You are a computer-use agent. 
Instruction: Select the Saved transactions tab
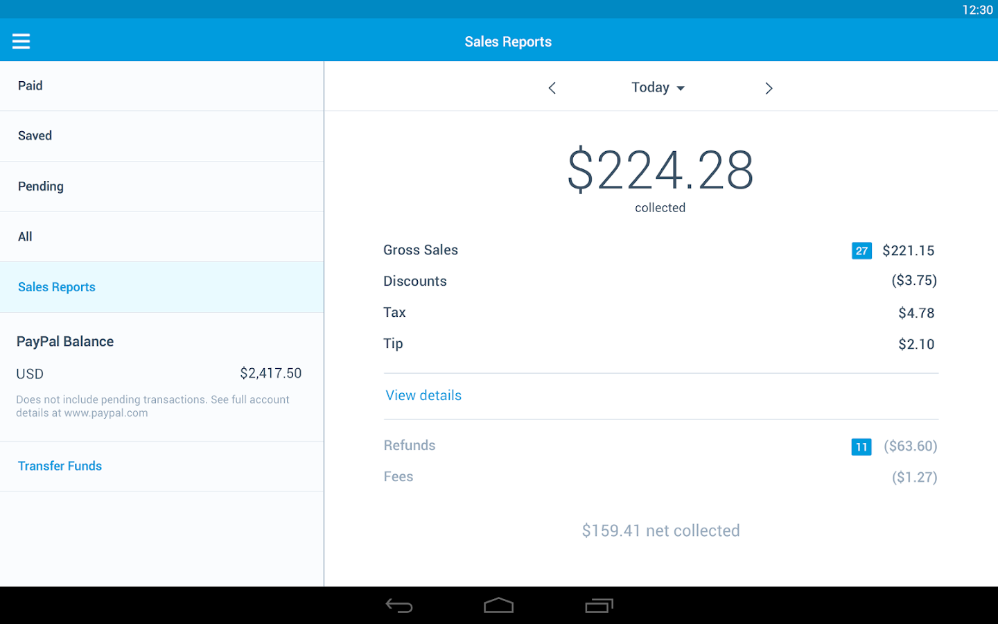coord(161,136)
